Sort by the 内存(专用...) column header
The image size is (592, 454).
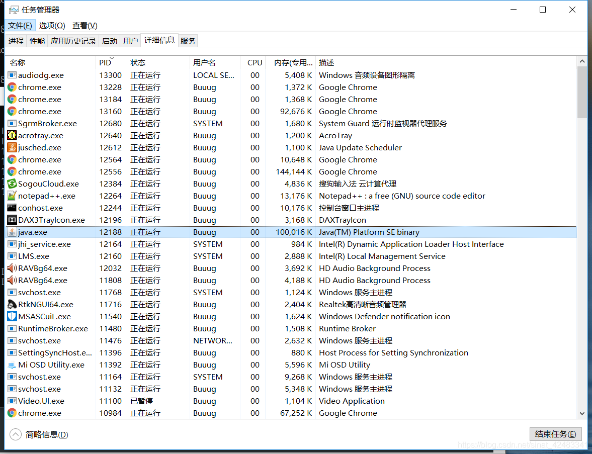(x=291, y=63)
